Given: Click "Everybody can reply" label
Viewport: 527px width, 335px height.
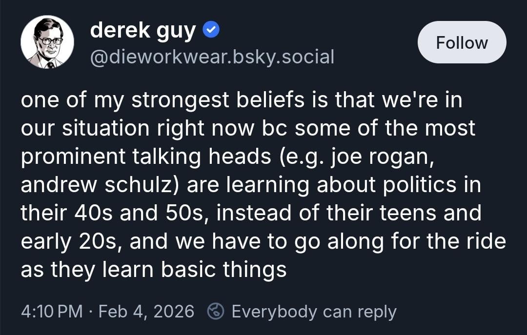Looking at the screenshot, I should 314,311.
